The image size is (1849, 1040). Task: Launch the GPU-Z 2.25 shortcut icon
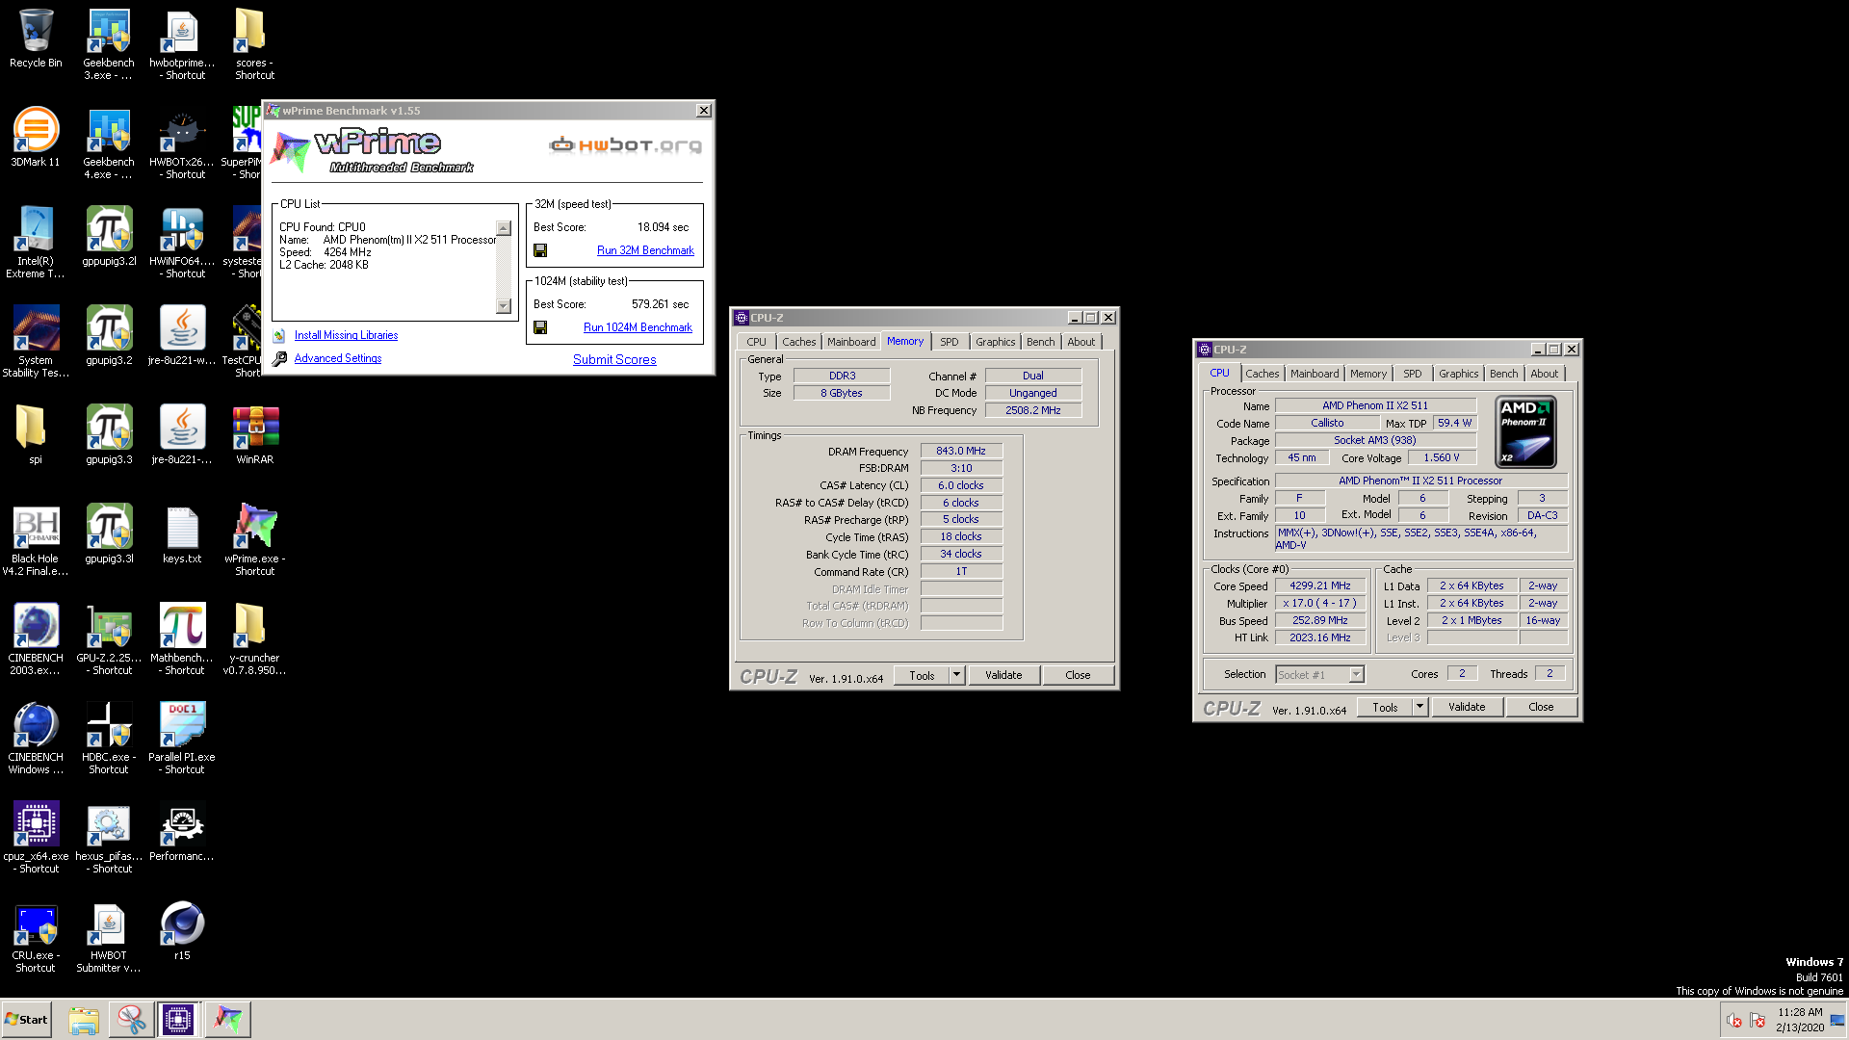(109, 639)
